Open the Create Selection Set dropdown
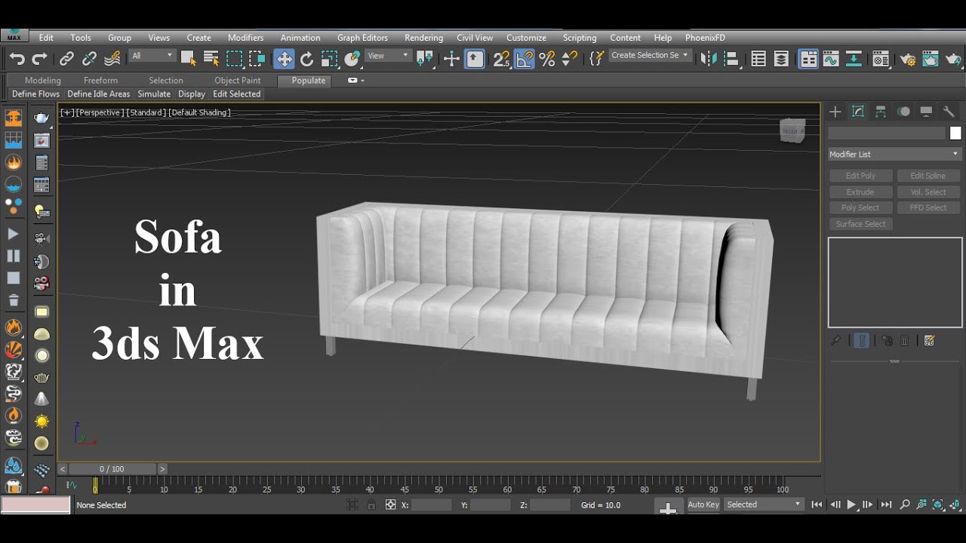 click(x=649, y=56)
